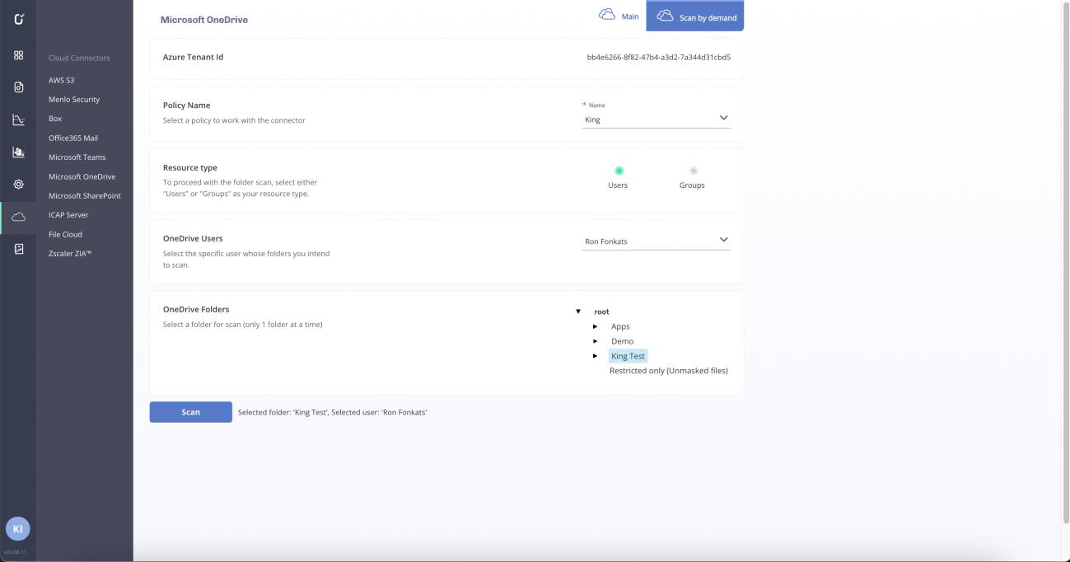Open Microsoft Teams connector

point(77,157)
